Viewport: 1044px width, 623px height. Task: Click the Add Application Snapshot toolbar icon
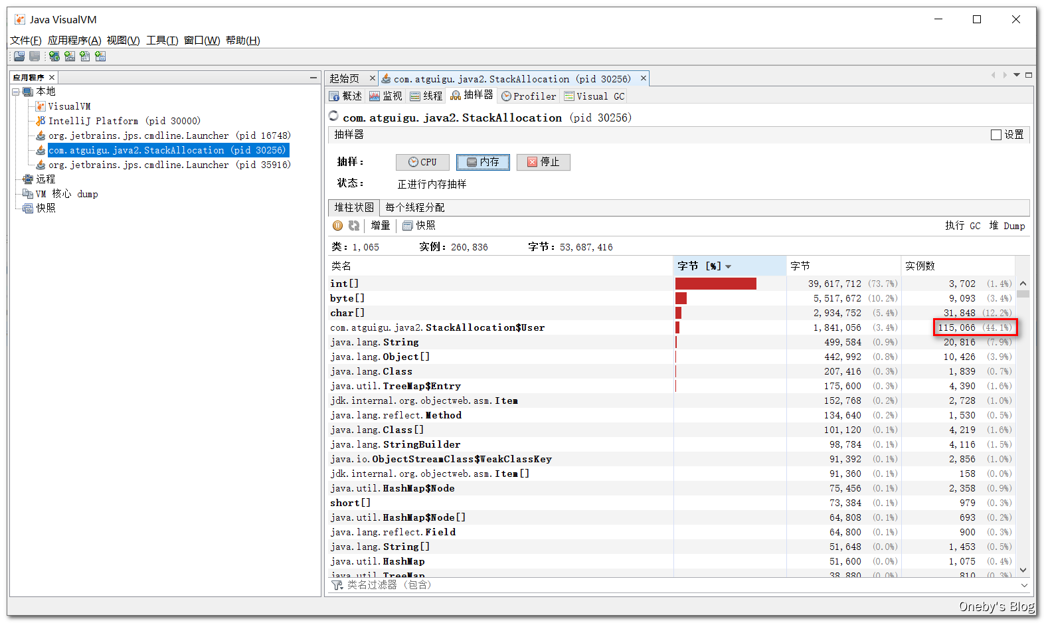coord(100,56)
